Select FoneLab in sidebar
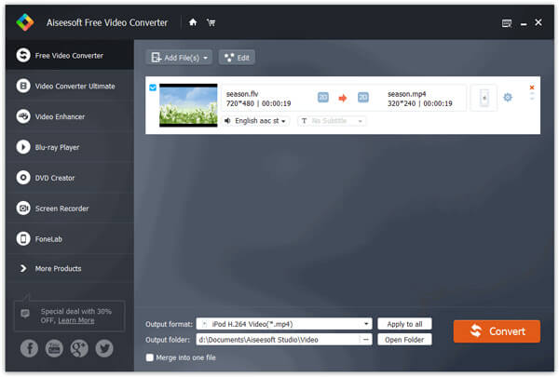This screenshot has height=377, width=559. click(x=70, y=238)
